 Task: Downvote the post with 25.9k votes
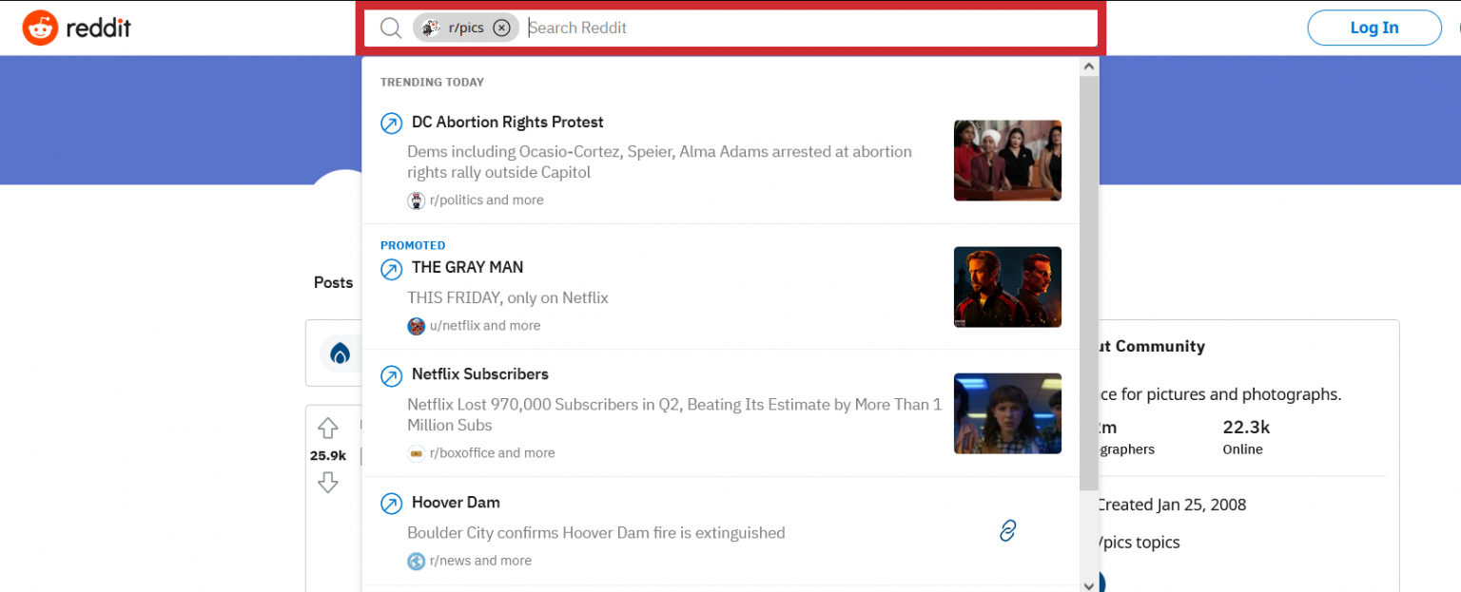[x=327, y=483]
